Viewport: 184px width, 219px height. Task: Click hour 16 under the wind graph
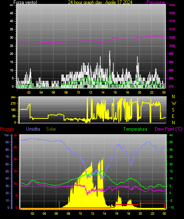[115, 92]
